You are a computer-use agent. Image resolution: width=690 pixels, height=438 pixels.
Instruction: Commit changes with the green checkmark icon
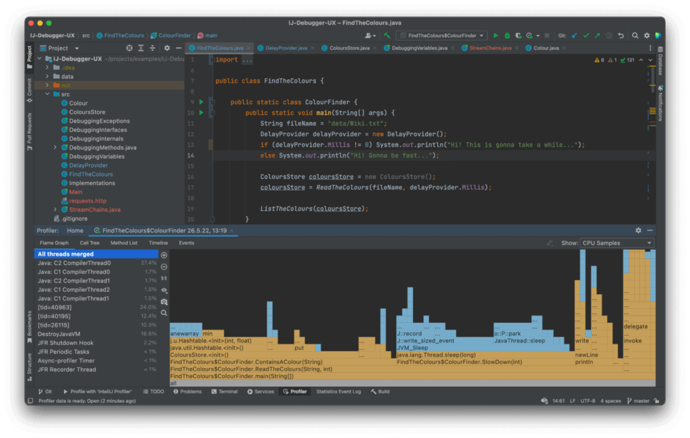pos(586,35)
